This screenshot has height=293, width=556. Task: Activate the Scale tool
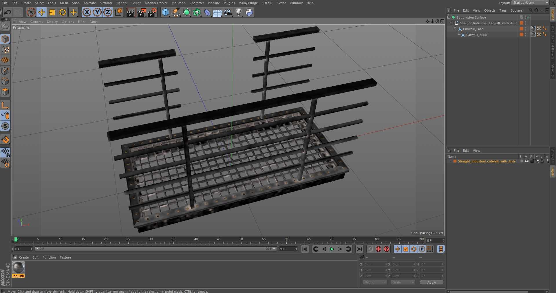pyautogui.click(x=52, y=12)
